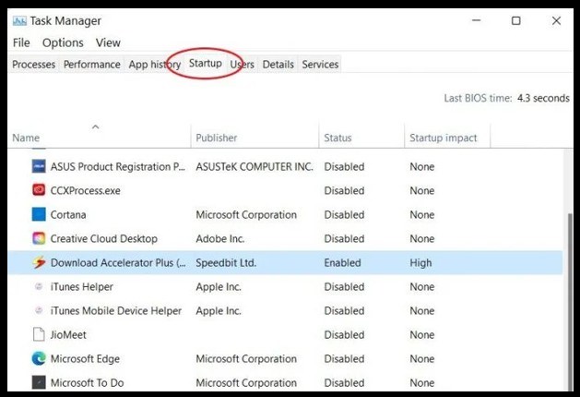Open the File menu

pyautogui.click(x=21, y=42)
